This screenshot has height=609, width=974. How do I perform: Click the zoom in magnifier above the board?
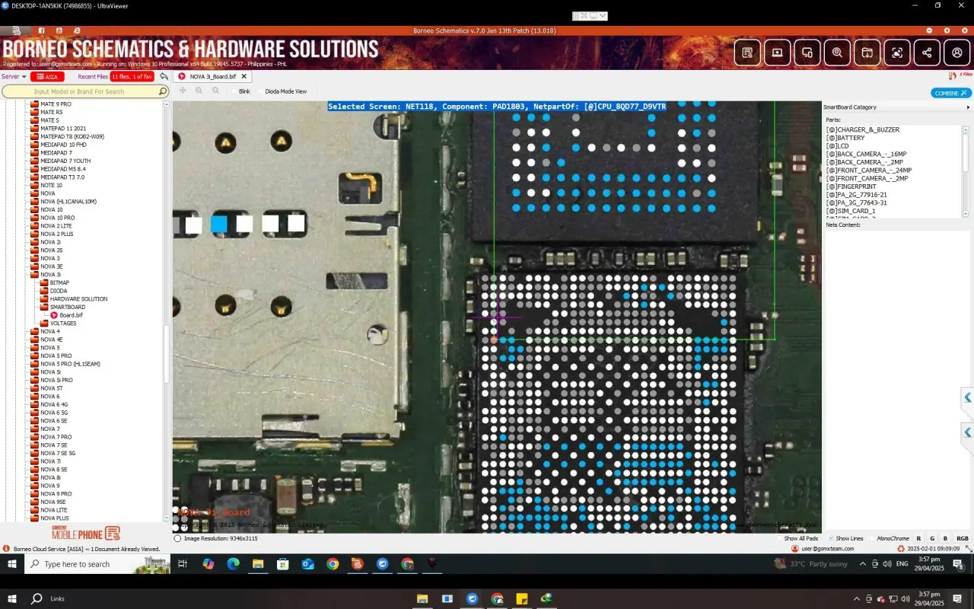(199, 91)
